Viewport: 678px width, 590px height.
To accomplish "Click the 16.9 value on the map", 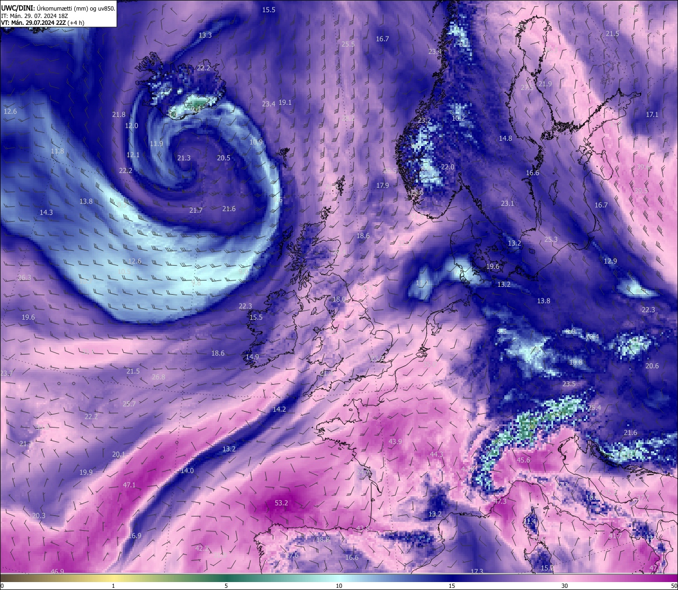I will point(135,535).
